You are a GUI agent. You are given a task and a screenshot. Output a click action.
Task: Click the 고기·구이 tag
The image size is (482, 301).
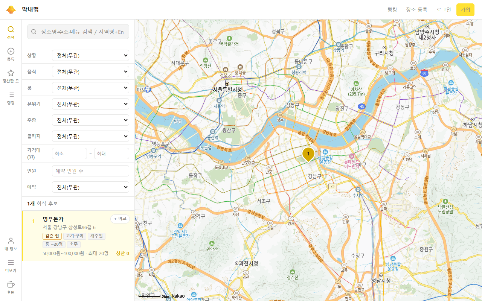coord(75,236)
